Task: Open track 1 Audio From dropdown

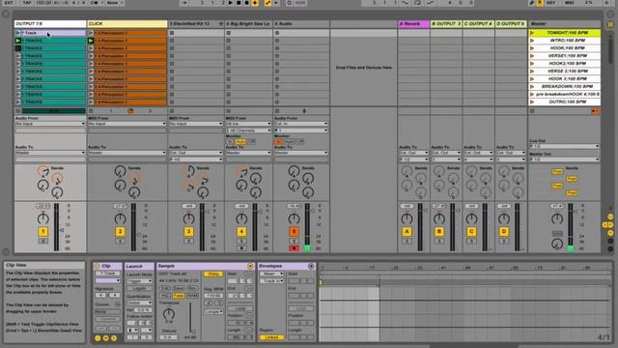Action: coord(50,124)
